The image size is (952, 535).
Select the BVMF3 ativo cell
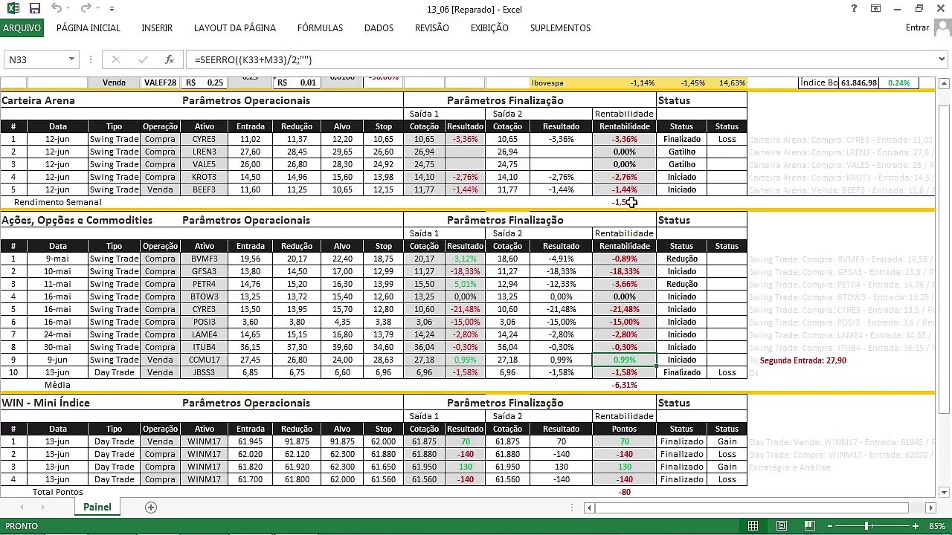[x=204, y=259]
